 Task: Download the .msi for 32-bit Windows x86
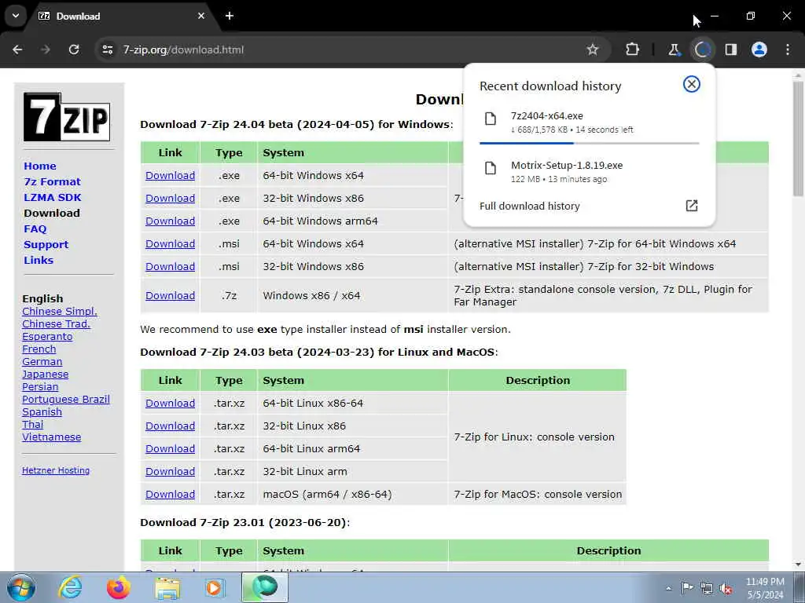170,267
